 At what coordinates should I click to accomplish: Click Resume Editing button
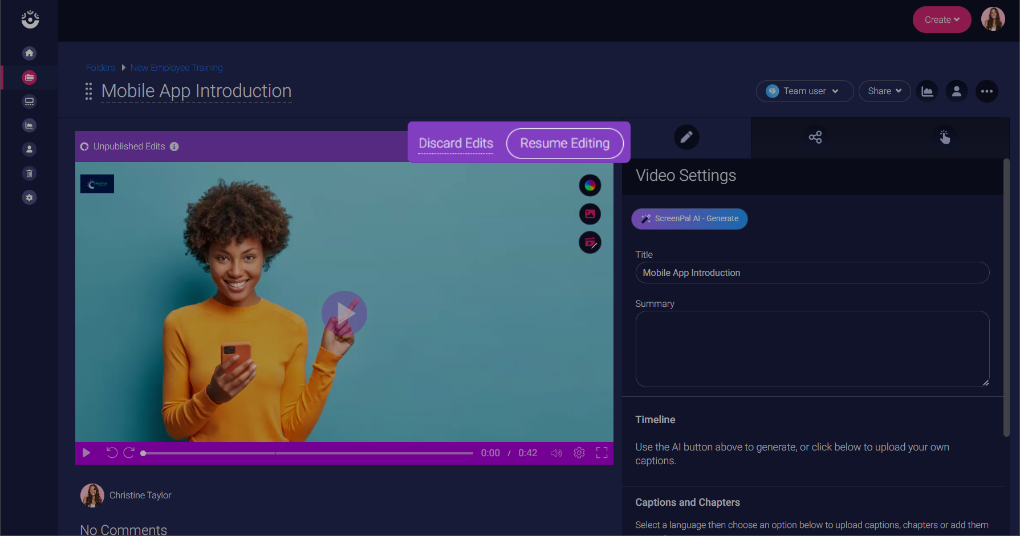pyautogui.click(x=564, y=143)
